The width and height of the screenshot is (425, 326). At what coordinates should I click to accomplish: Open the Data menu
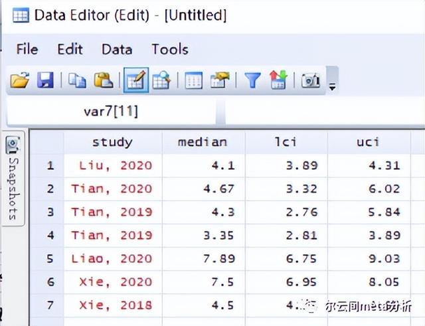[x=117, y=49]
